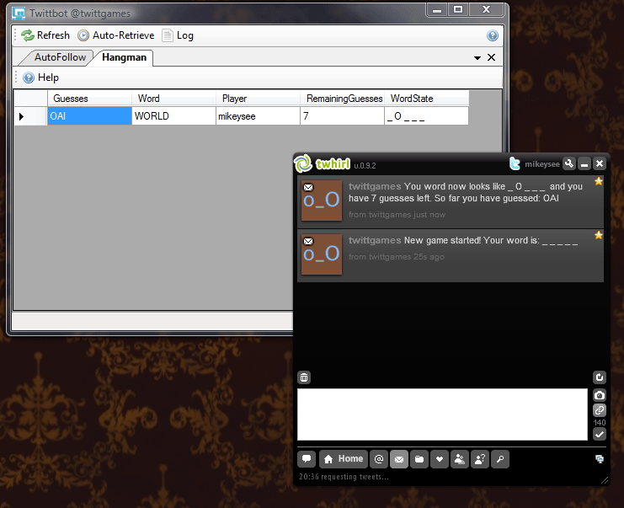
Task: Show @ replies in twhirl
Action: pyautogui.click(x=379, y=459)
